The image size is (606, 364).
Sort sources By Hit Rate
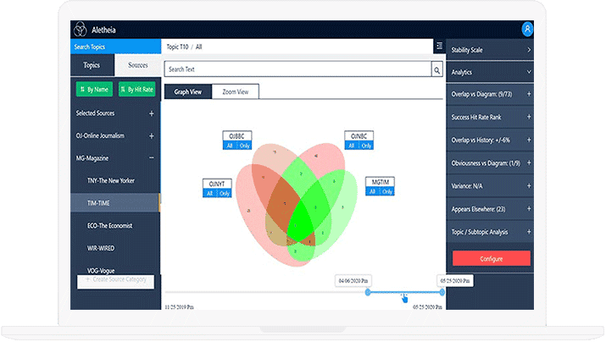136,89
